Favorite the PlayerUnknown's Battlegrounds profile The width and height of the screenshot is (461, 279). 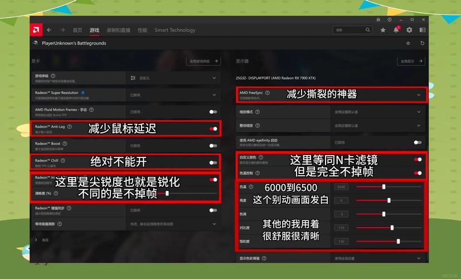pos(408,44)
